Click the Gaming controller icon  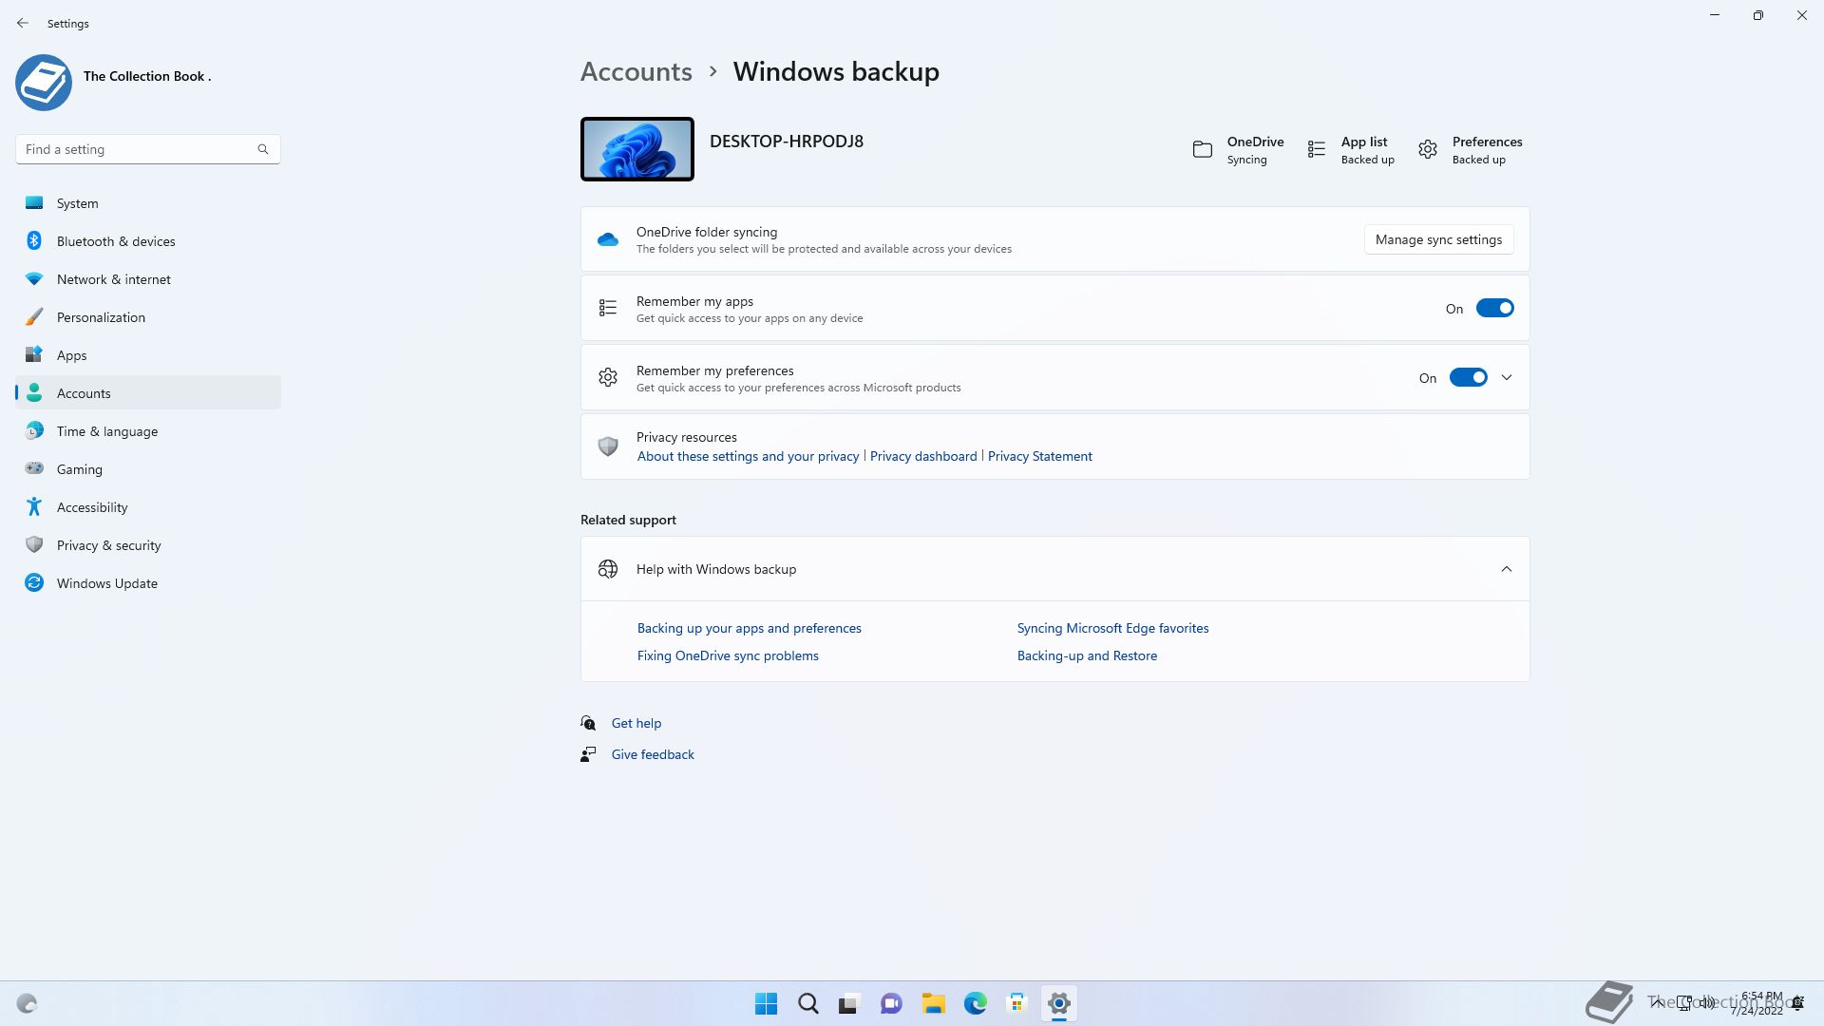[34, 468]
